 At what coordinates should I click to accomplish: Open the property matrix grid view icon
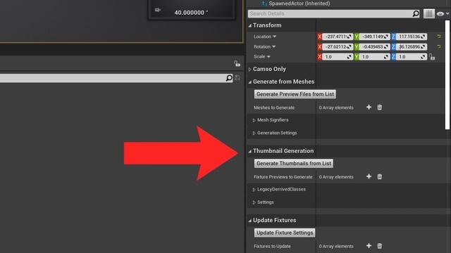pyautogui.click(x=429, y=13)
